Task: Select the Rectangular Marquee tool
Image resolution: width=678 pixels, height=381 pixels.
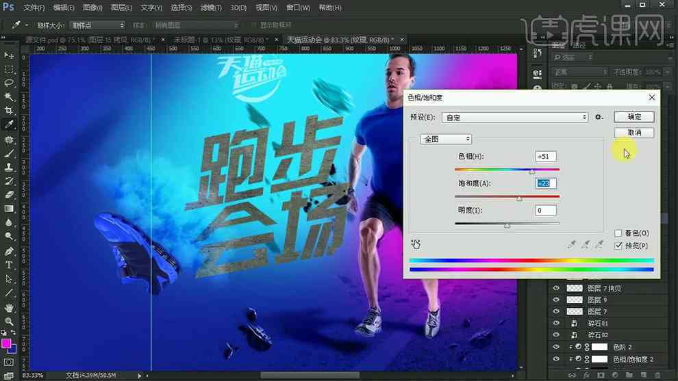Action: 9,69
